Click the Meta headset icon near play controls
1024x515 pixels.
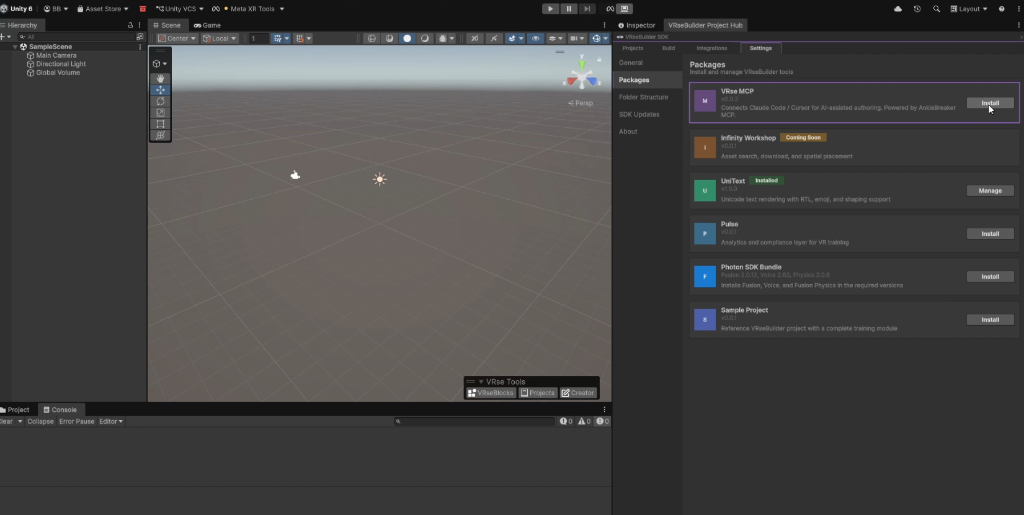pos(610,9)
